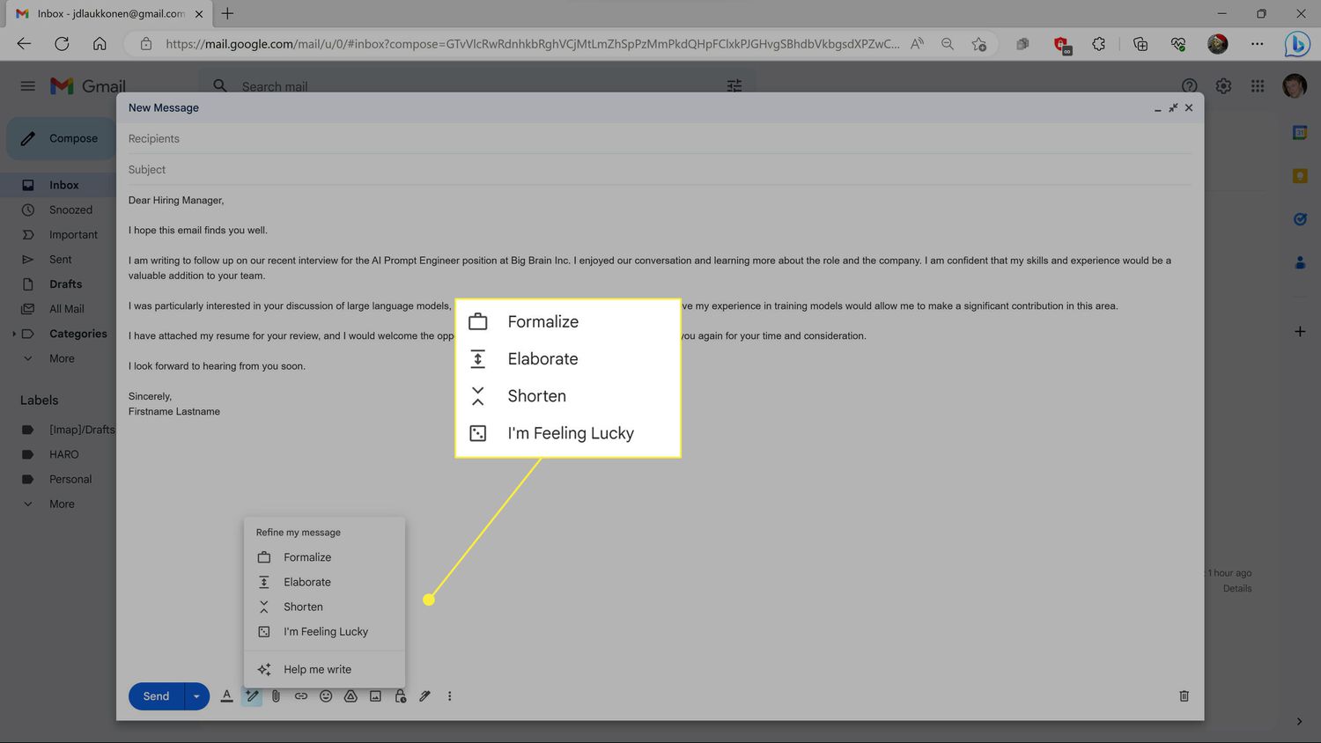Toggle the main menu hamburger button
Screen dimensions: 1321x743
28,86
